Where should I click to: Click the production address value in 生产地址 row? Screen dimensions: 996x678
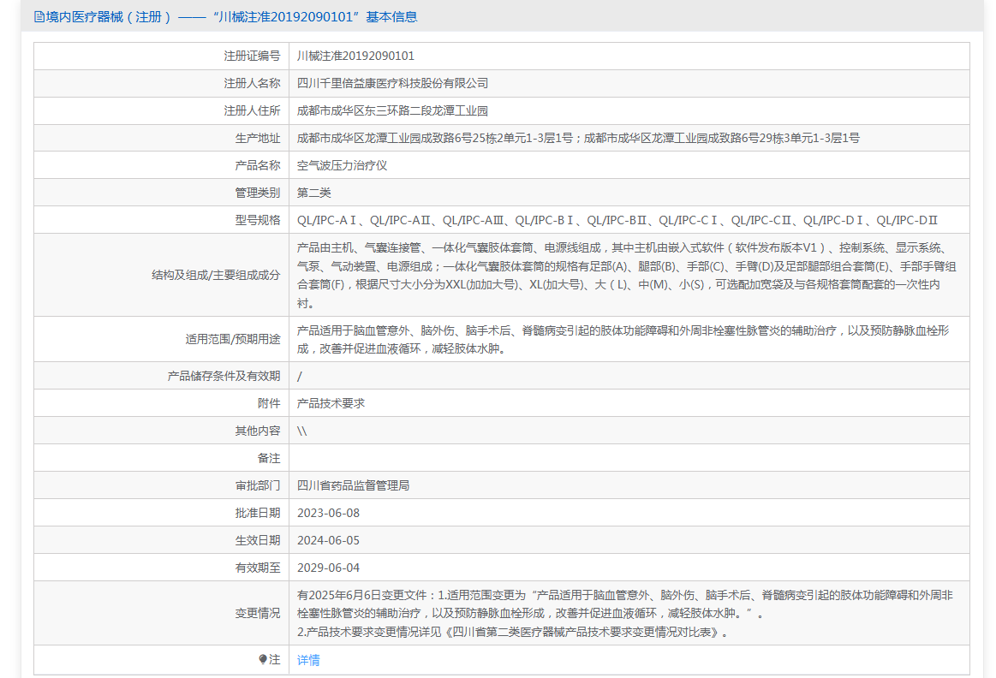[578, 138]
